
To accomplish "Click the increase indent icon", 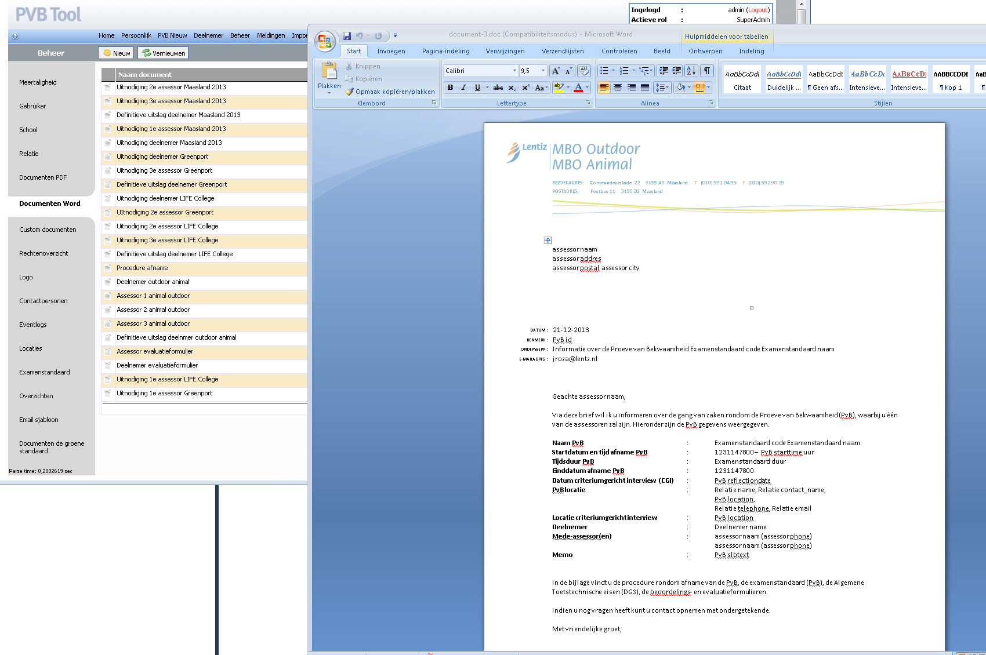I will (x=677, y=71).
